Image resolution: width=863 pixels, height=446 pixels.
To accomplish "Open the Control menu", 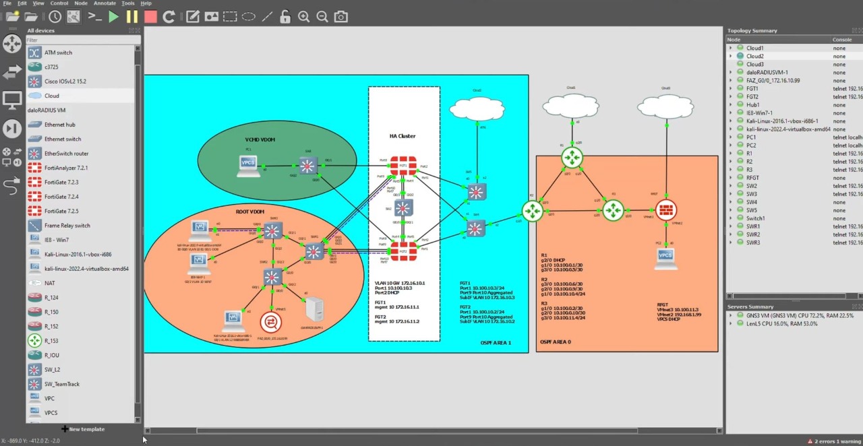I will (x=59, y=3).
